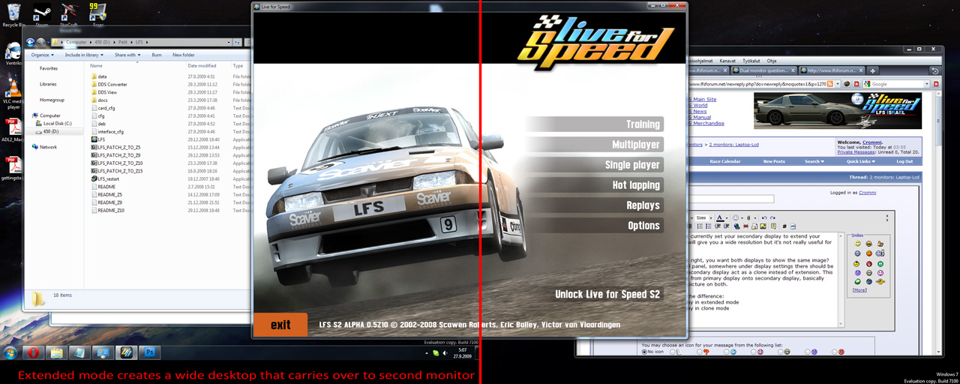The width and height of the screenshot is (960, 384).
Task: Open Opera from the taskbar
Action: pyautogui.click(x=34, y=352)
